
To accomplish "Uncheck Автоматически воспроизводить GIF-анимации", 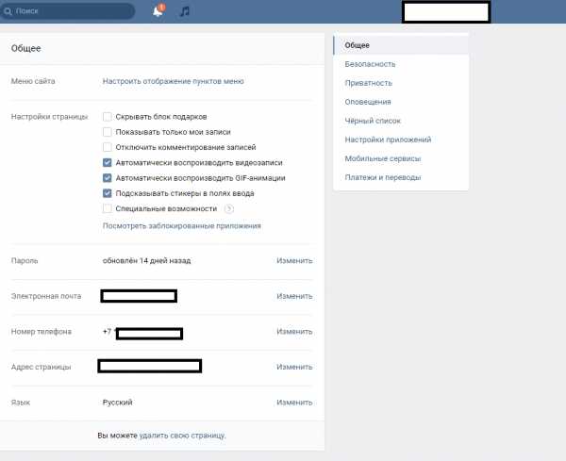I will coord(108,178).
